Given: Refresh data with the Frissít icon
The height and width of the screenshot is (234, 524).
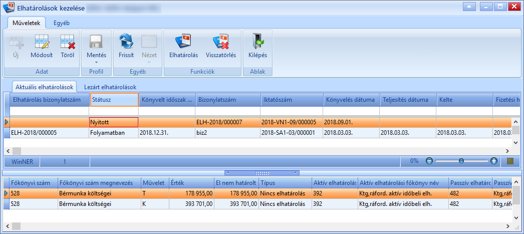Looking at the screenshot, I should tap(126, 42).
